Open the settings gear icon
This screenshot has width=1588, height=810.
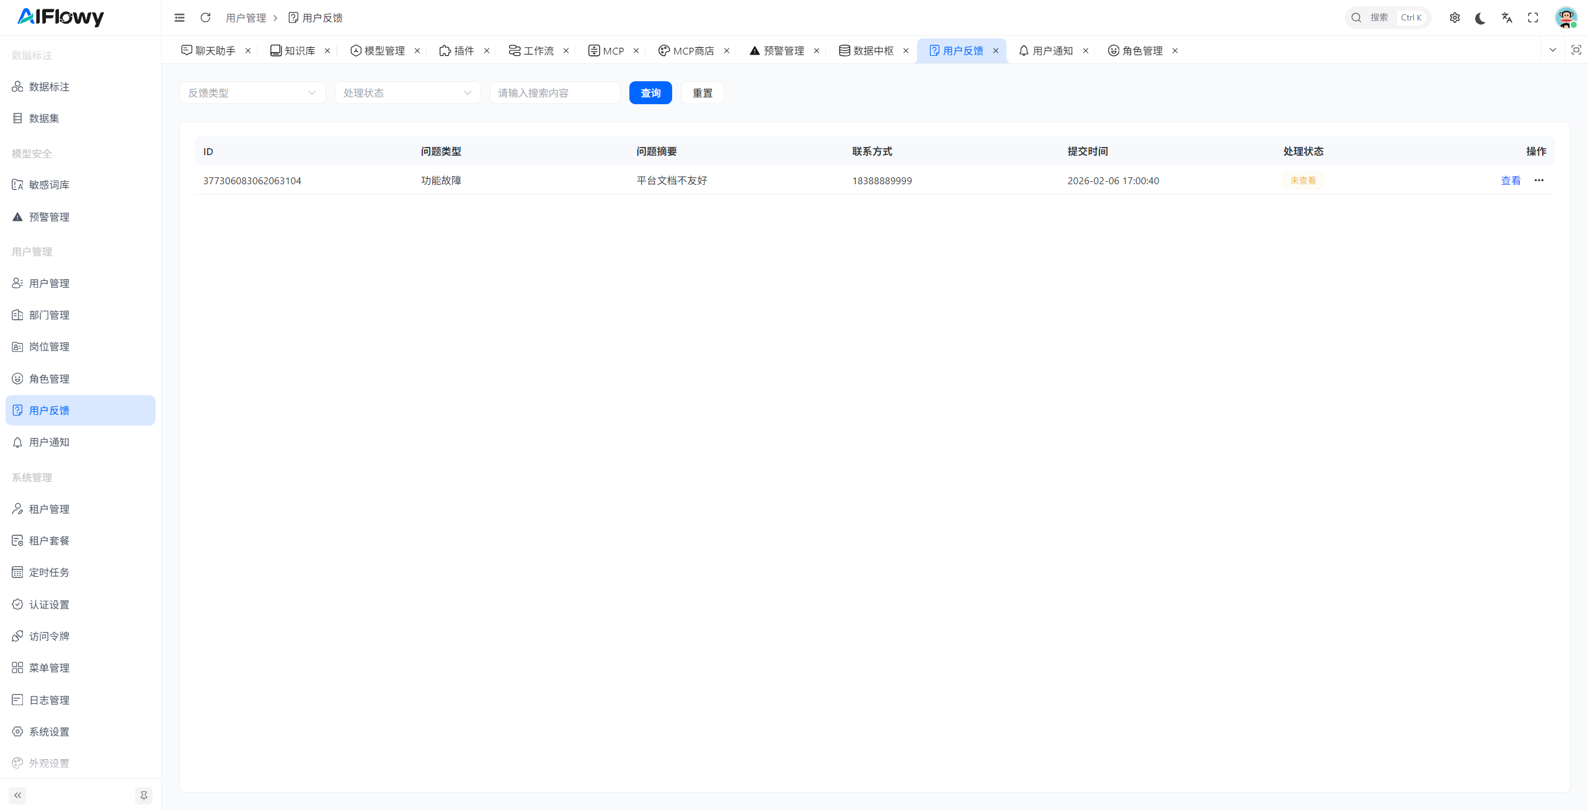(1455, 17)
